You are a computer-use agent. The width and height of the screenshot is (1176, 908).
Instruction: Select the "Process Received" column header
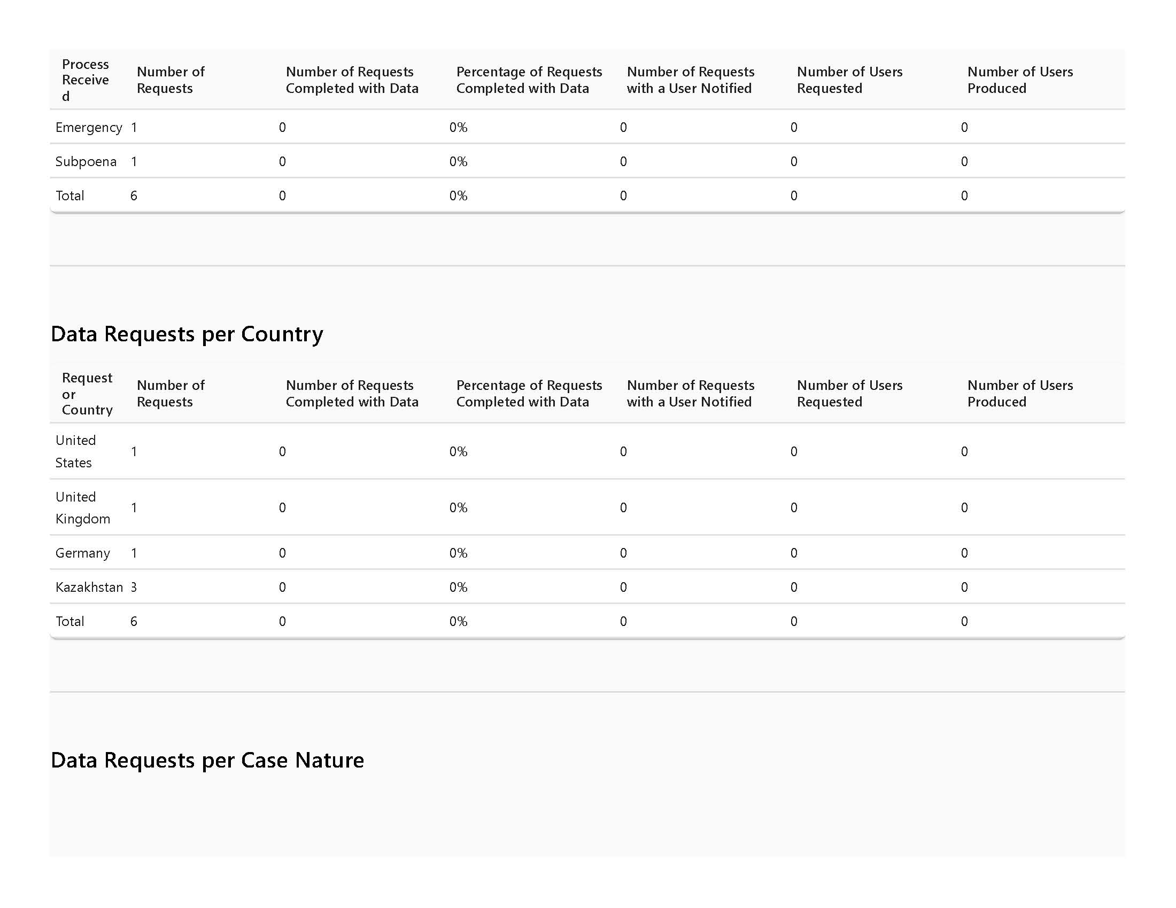coord(86,80)
